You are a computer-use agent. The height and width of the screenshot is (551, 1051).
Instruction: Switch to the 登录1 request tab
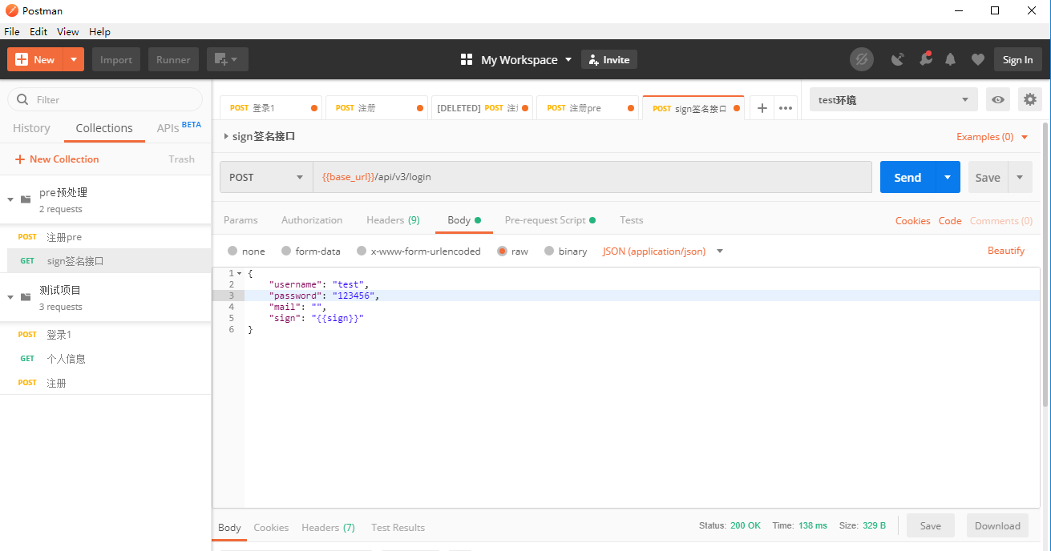[x=271, y=108]
